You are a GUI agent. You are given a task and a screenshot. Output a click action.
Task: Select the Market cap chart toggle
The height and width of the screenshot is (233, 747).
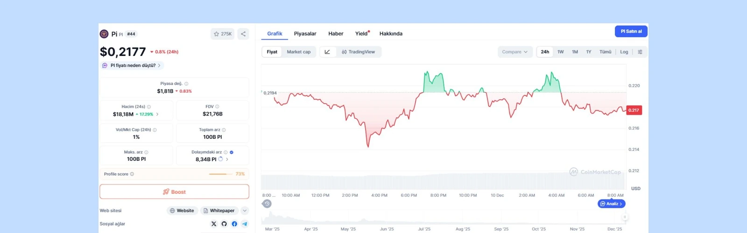click(x=299, y=52)
